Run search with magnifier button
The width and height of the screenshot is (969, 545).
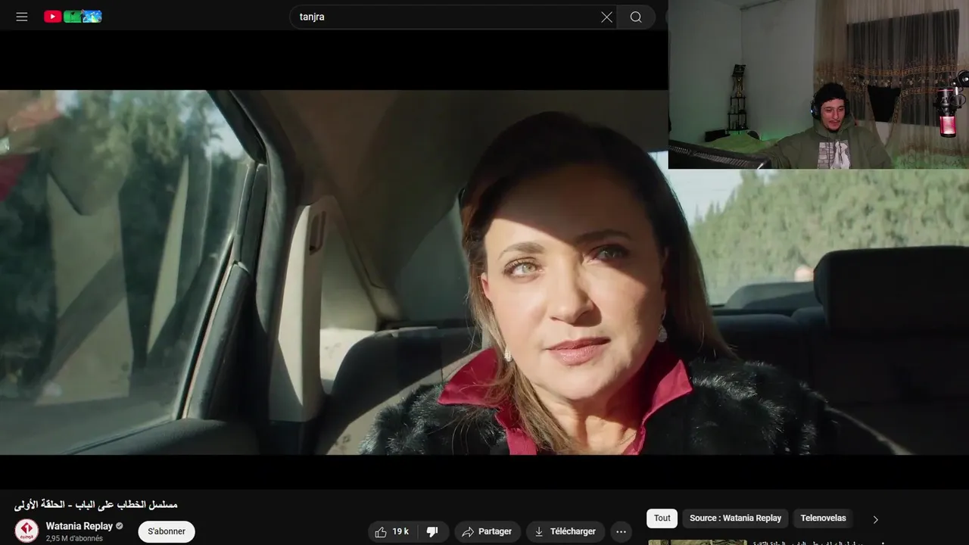pyautogui.click(x=636, y=17)
